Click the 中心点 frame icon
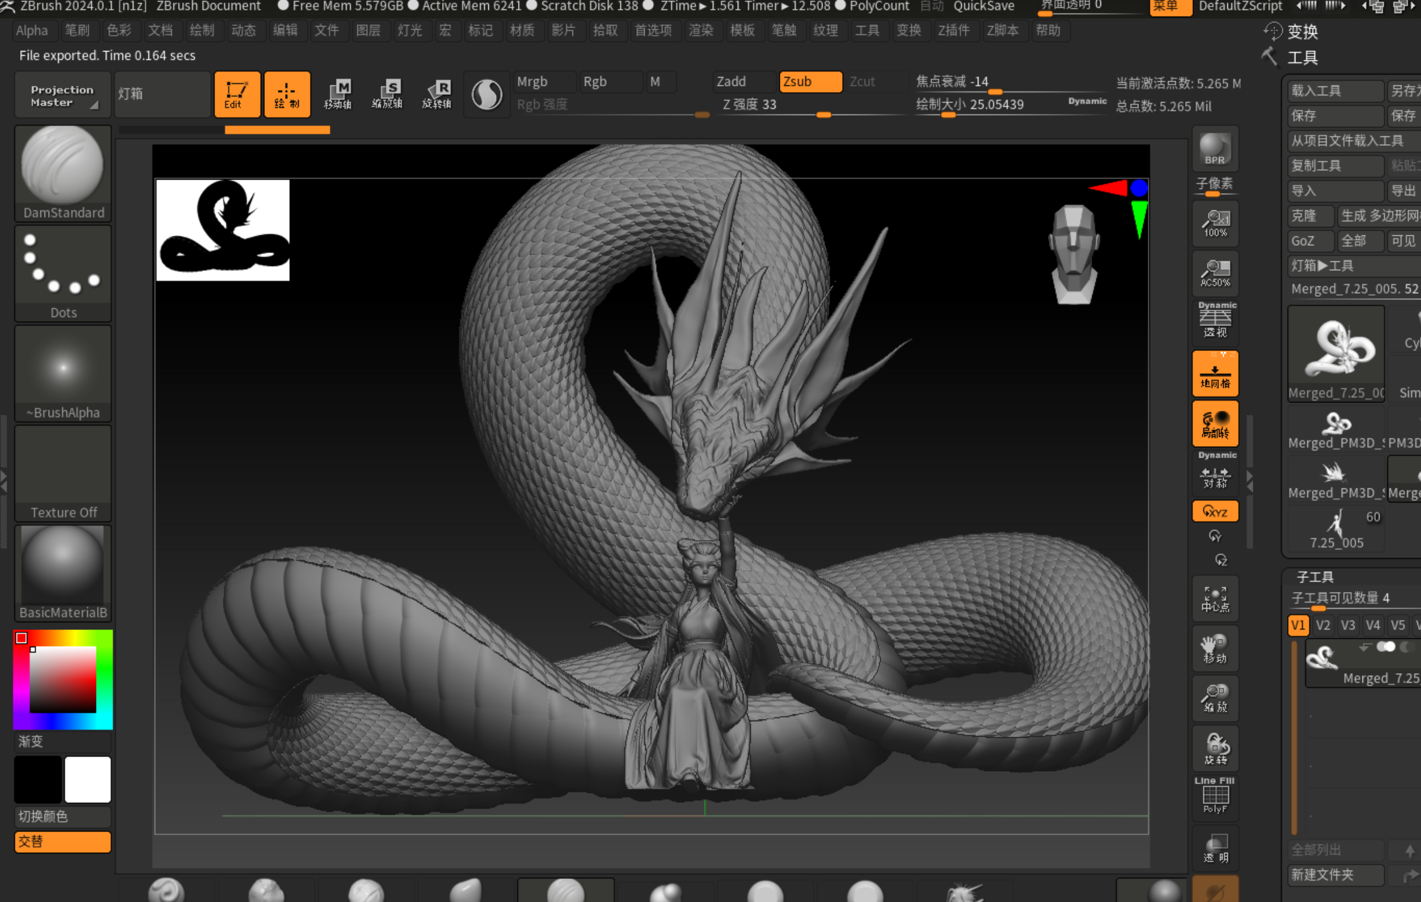Screen dimensions: 1421x902 tap(1215, 599)
